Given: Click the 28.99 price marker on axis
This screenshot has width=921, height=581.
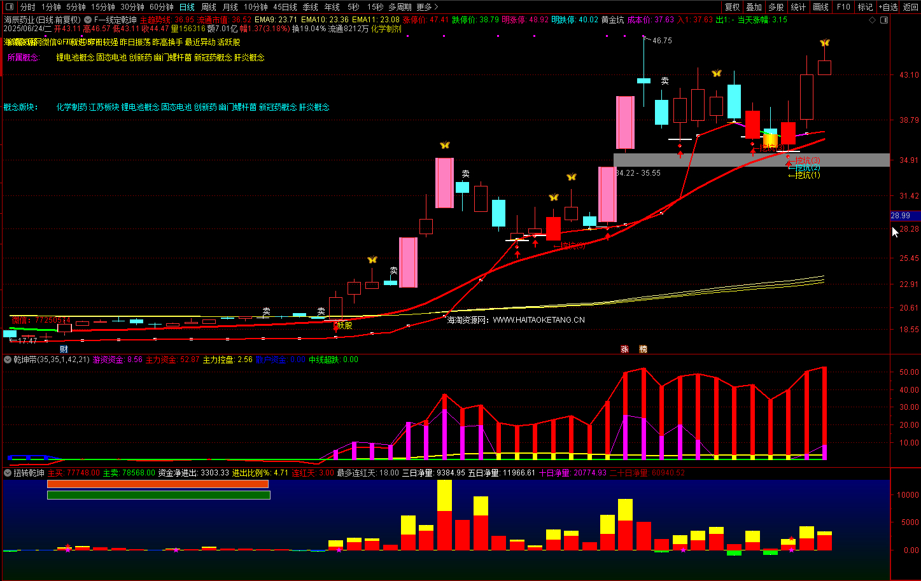Looking at the screenshot, I should click(x=904, y=216).
